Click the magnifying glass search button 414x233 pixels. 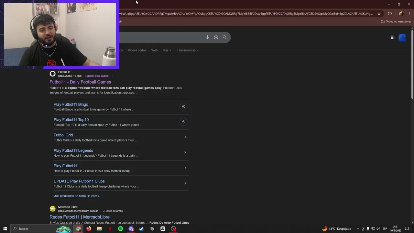224,37
